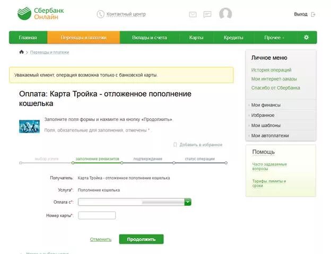
Task: Open Часто задаваемые вопросы link
Action: [x=269, y=167]
